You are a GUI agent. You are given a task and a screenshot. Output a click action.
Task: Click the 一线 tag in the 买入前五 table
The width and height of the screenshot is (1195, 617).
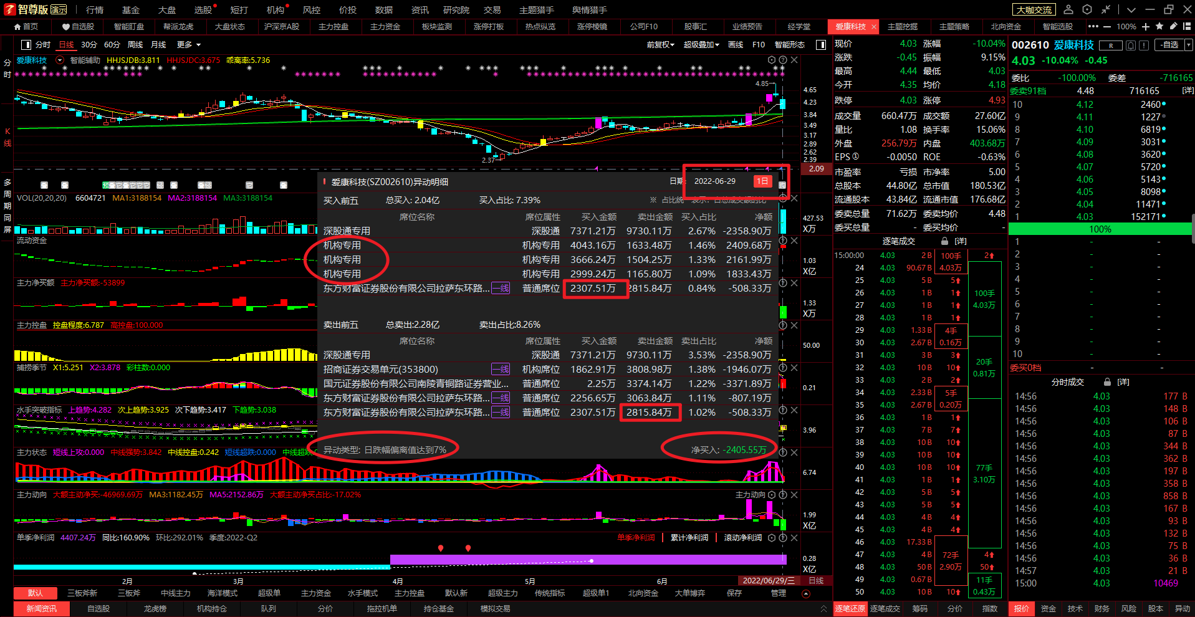coord(501,288)
